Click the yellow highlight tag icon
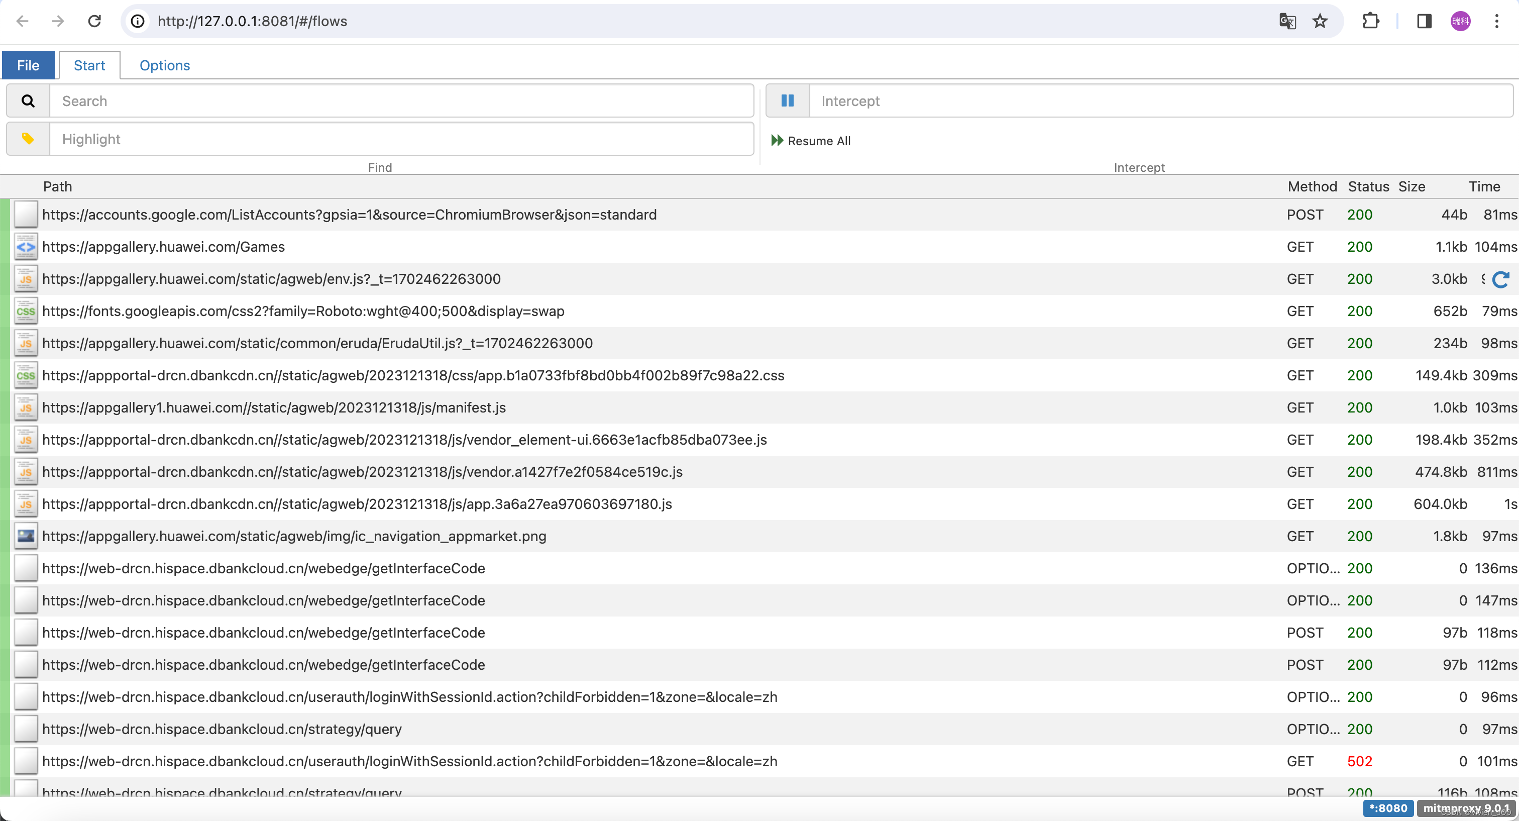Screen dimensions: 1519x821 pyautogui.click(x=28, y=139)
